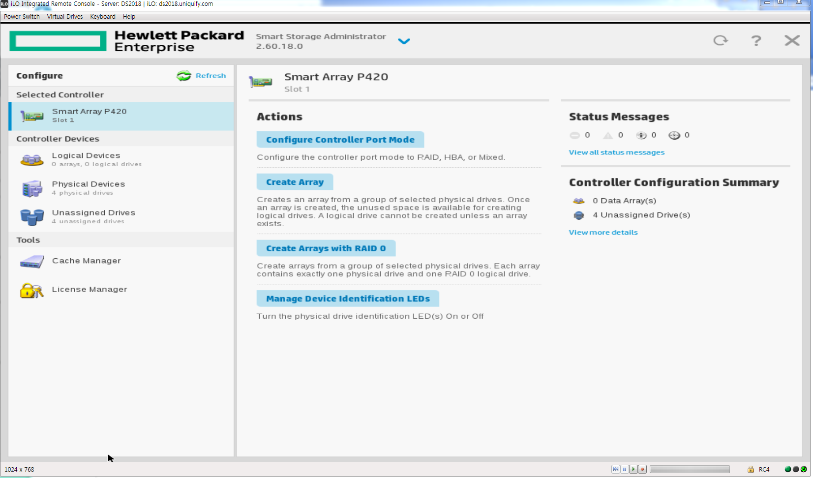The image size is (813, 478).
Task: Close Smart Storage Administrator with the X icon
Action: pos(792,40)
